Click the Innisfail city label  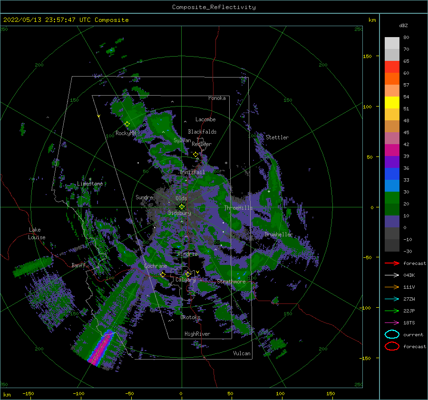192,172
